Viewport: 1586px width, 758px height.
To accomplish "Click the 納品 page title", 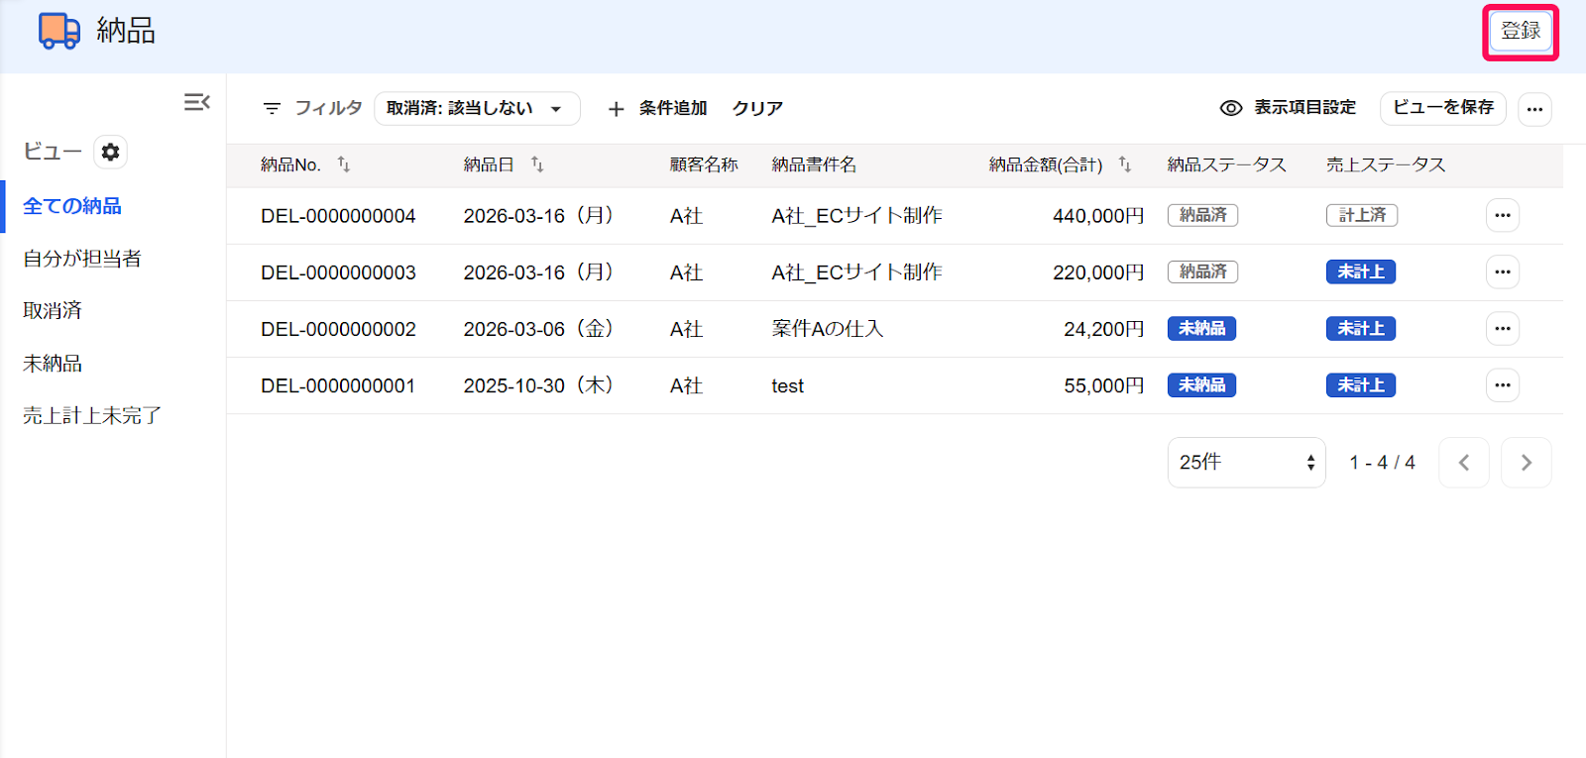I will click(x=126, y=31).
